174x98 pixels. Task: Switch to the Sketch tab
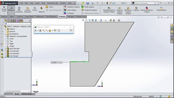click(12, 17)
